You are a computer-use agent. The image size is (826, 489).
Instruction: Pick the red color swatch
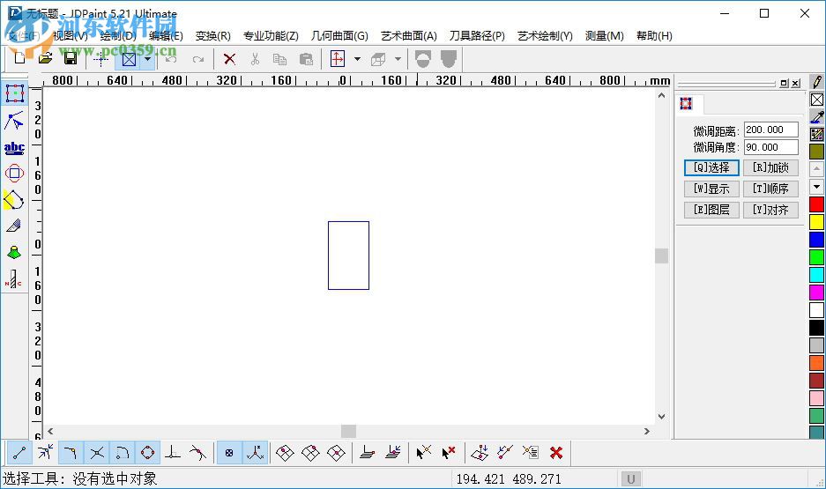(816, 204)
